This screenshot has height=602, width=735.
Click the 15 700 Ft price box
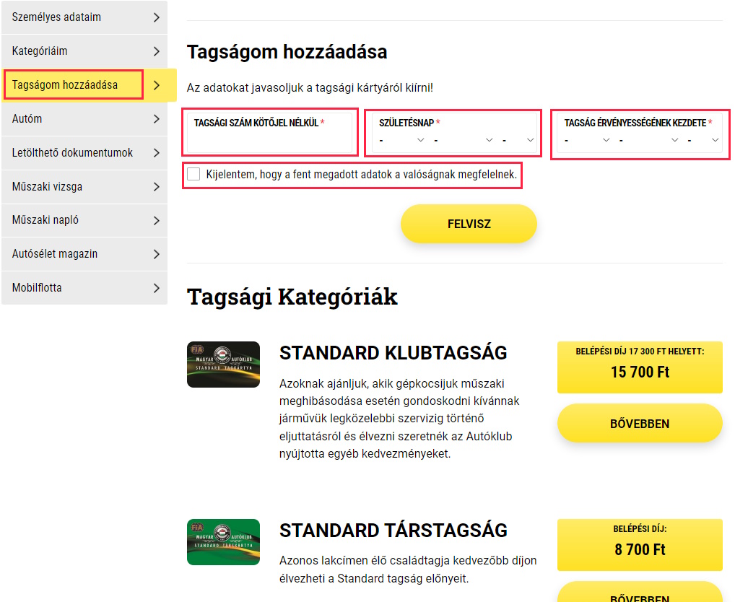pyautogui.click(x=640, y=367)
